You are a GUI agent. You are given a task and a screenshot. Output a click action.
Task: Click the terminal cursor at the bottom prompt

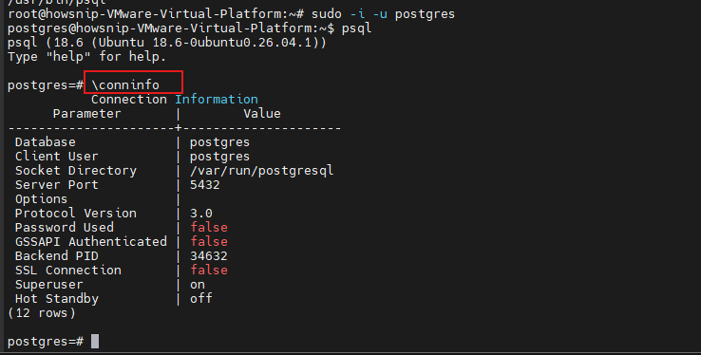pos(95,342)
